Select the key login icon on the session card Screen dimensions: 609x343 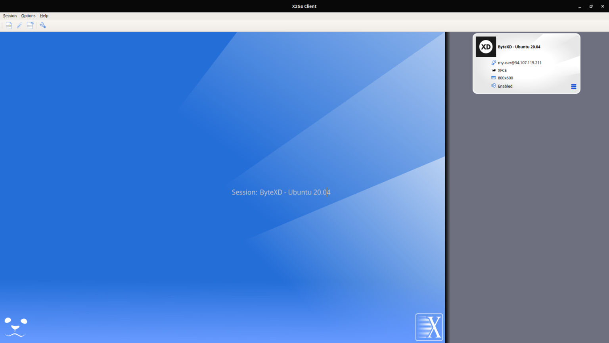coord(493,62)
